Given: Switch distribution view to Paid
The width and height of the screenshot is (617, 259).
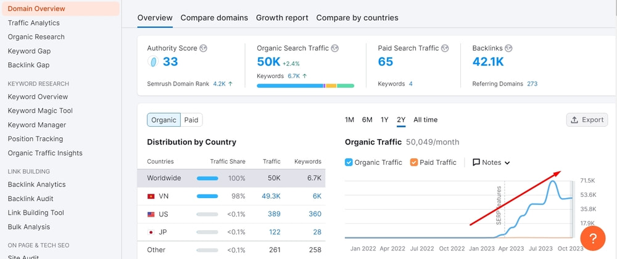Looking at the screenshot, I should 191,120.
